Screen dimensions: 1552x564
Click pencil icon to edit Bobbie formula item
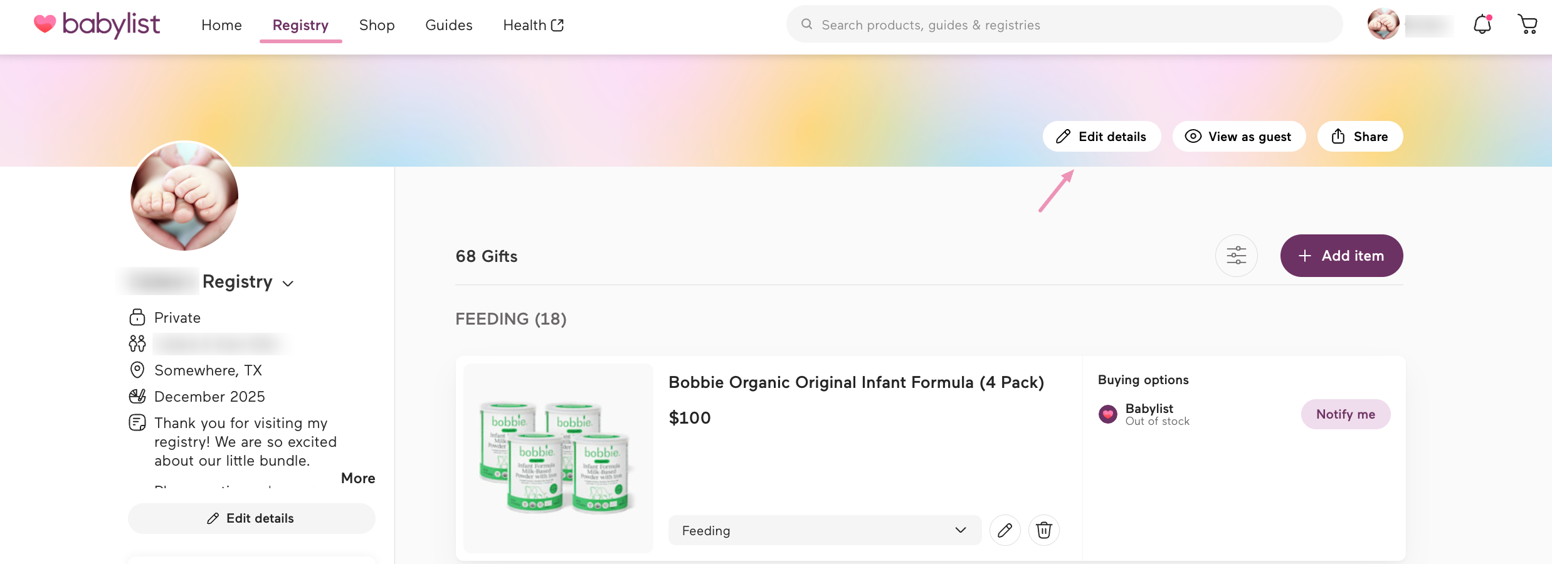pos(1005,531)
